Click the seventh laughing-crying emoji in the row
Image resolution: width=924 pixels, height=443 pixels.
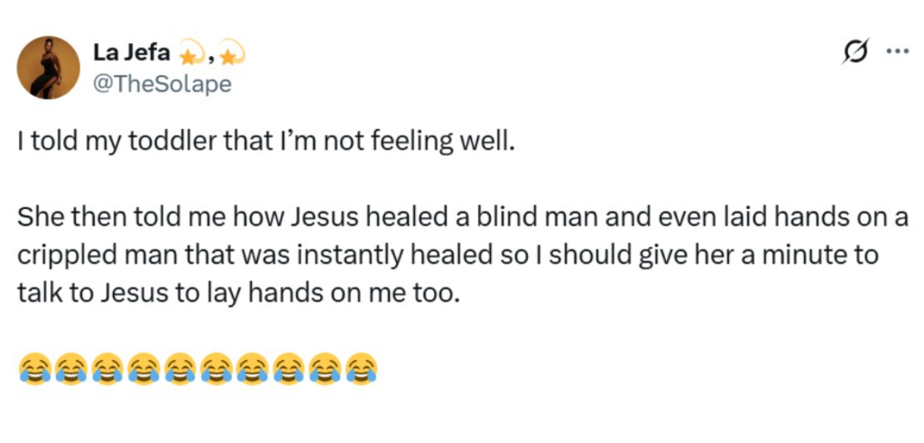coord(253,368)
